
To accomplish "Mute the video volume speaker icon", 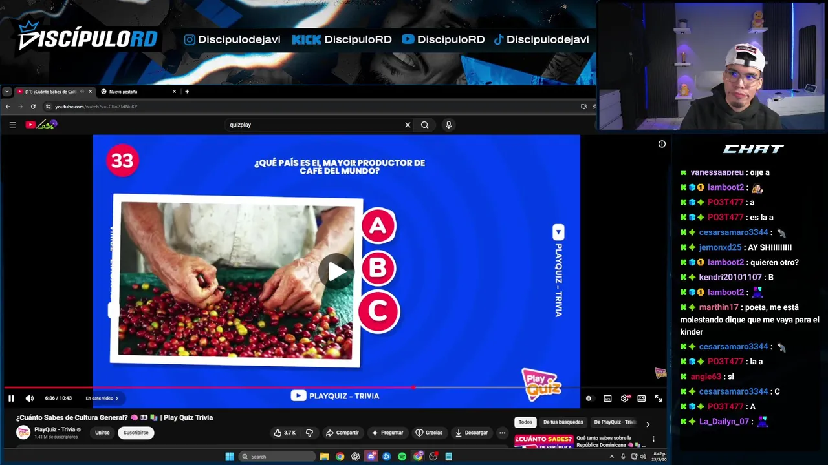I will pyautogui.click(x=29, y=398).
